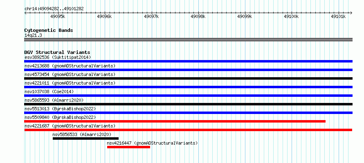This screenshot has width=364, height=163.
Task: Open the nsv4221011 blue variant bar
Action: pyautogui.click(x=188, y=87)
